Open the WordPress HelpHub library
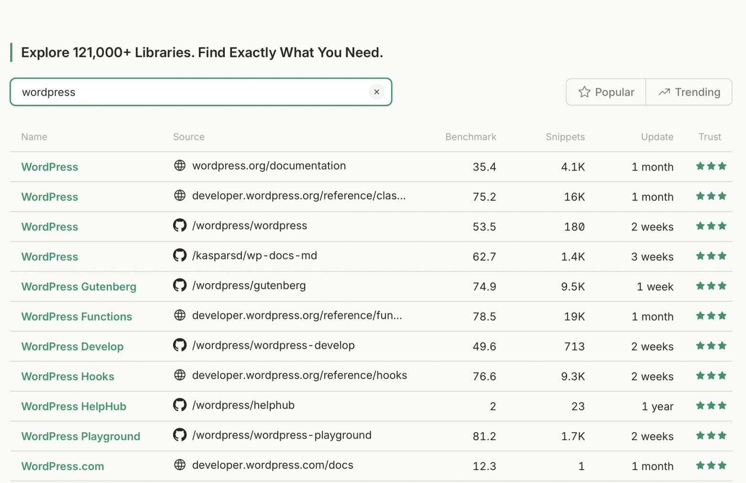 tap(74, 407)
